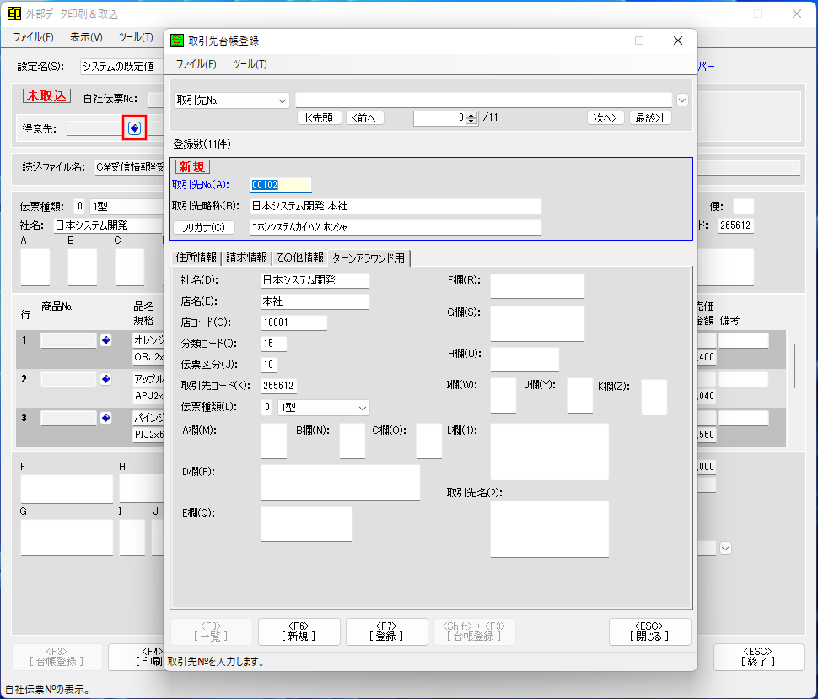
Task: Open ツール(T) menu in 取引先台帳登録 dialog
Action: (x=250, y=64)
